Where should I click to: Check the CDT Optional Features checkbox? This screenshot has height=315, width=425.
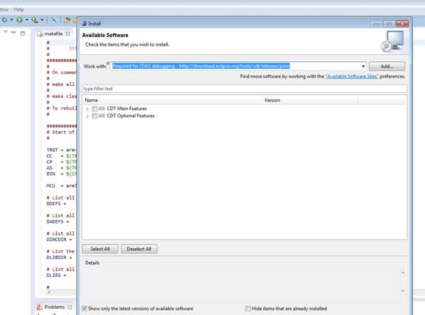95,116
